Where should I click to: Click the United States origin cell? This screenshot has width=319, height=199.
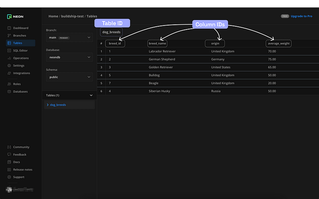[x=221, y=67]
